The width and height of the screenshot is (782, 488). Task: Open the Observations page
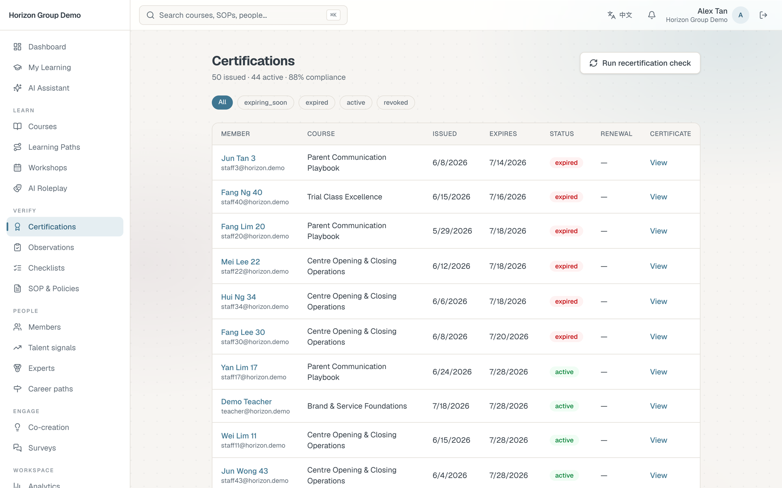point(65,247)
